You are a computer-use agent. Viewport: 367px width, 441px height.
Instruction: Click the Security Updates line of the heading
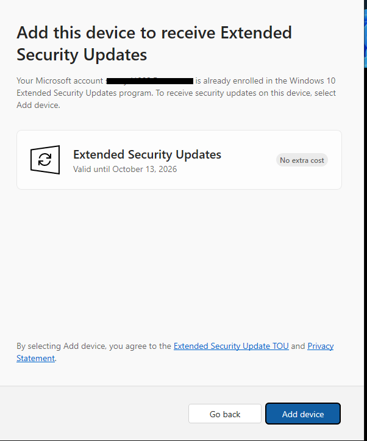click(82, 54)
